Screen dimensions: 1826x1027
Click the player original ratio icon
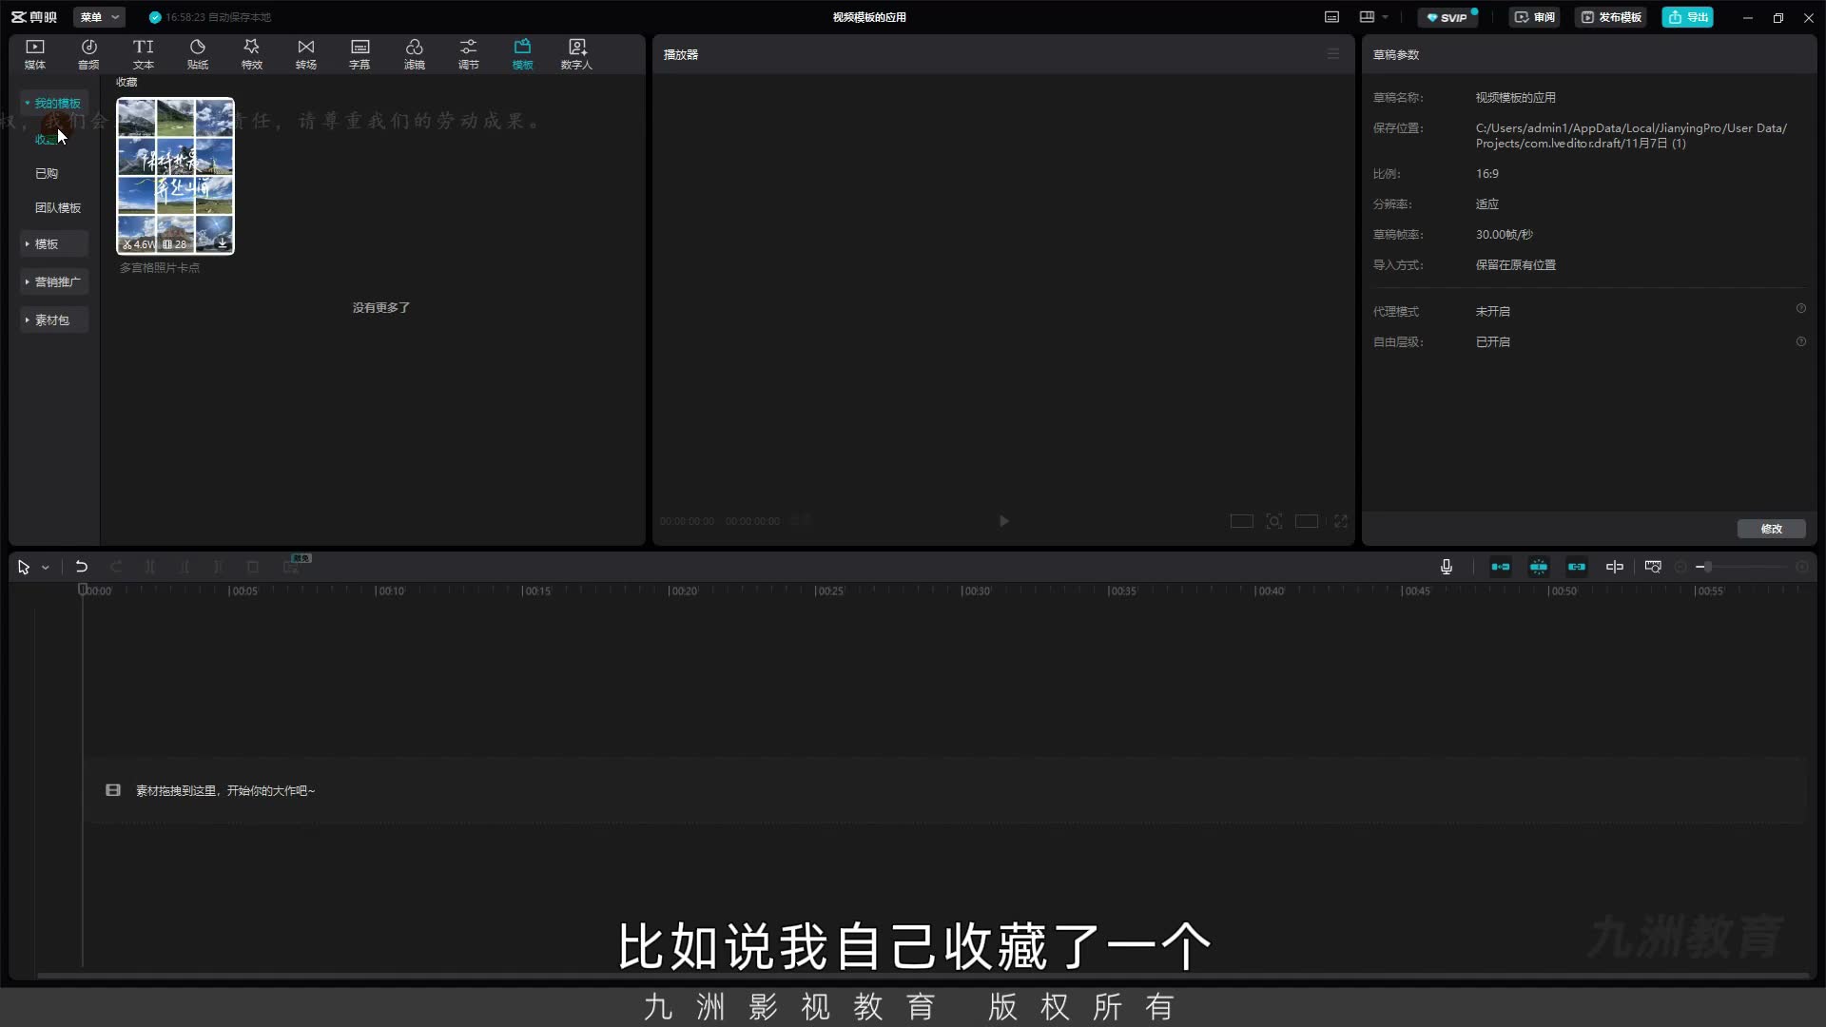click(x=1241, y=521)
